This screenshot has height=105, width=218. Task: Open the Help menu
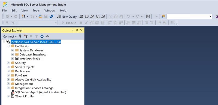[63, 11]
